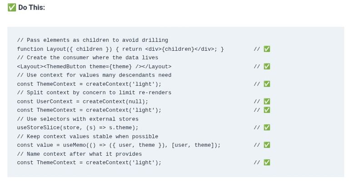
Task: Click the 'const UserContext = createContext(null);' line
Action: coord(83,101)
